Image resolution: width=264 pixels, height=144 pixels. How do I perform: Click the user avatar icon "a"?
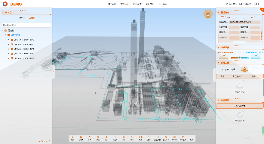[256, 4]
